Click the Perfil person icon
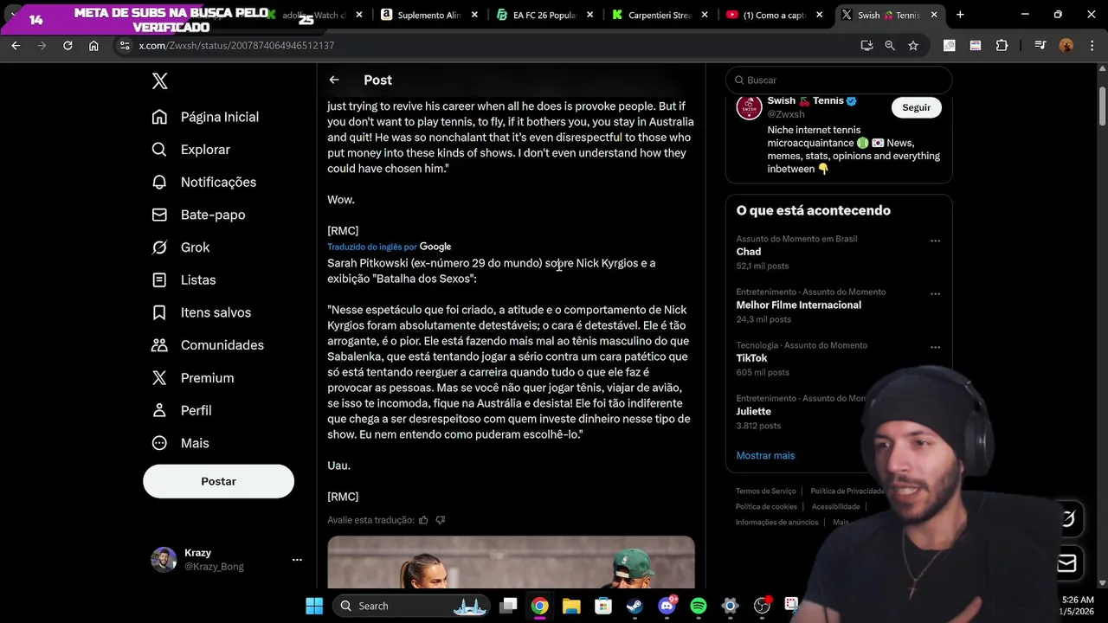 (x=159, y=410)
